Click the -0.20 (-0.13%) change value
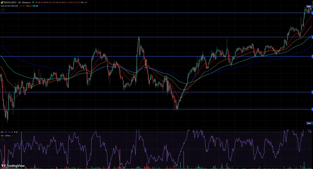 (73, 2)
